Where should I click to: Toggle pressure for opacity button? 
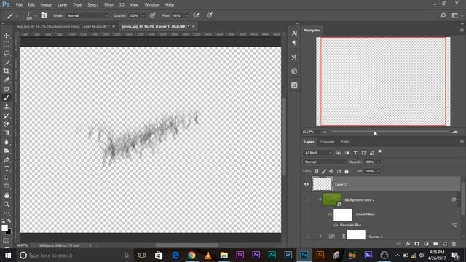(153, 15)
